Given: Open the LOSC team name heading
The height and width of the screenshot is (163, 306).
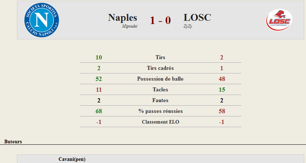Looking at the screenshot, I should click(x=197, y=18).
